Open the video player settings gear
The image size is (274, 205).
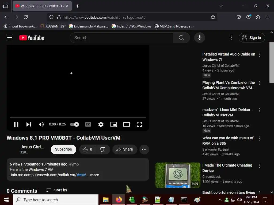point(101,124)
